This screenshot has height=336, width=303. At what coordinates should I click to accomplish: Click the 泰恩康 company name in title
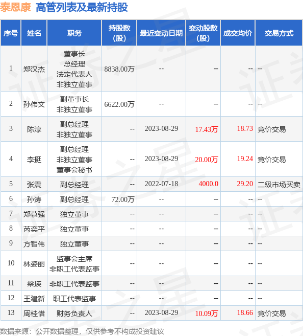15,7
